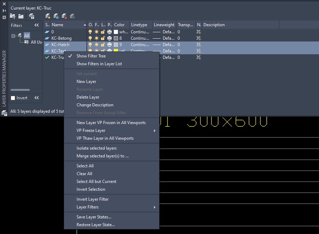Click the All Used Layers filter icon
The width and height of the screenshot is (319, 234).
click(27, 42)
